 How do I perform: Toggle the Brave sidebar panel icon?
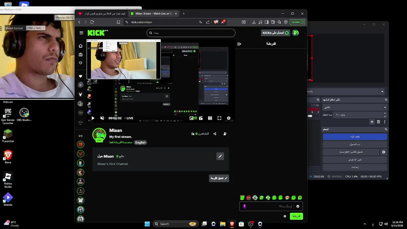pyautogui.click(x=266, y=22)
